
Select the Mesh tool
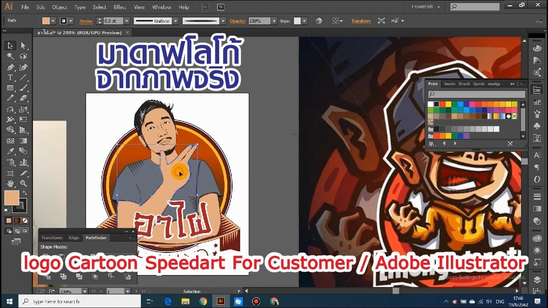[10, 141]
